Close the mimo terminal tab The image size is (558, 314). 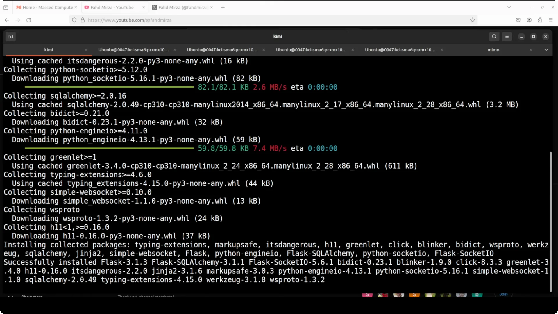pyautogui.click(x=531, y=50)
